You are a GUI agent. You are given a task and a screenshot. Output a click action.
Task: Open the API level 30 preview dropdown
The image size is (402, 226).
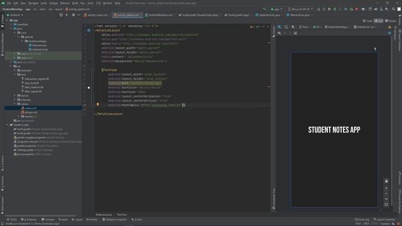[x=317, y=27]
